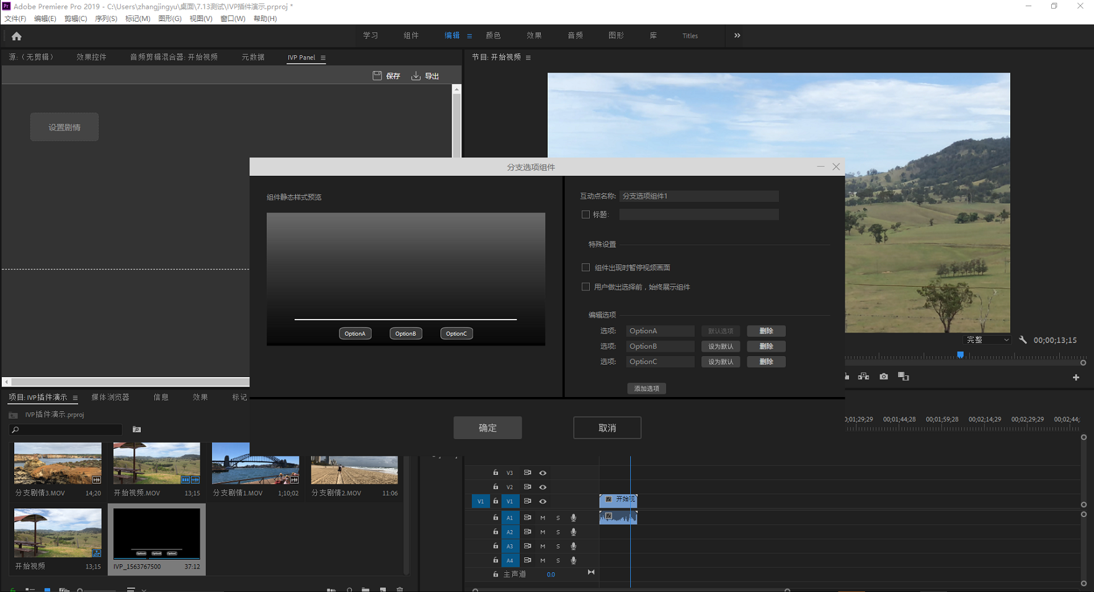Click master track go-to-end icon
Viewport: 1094px width, 592px height.
click(x=591, y=573)
